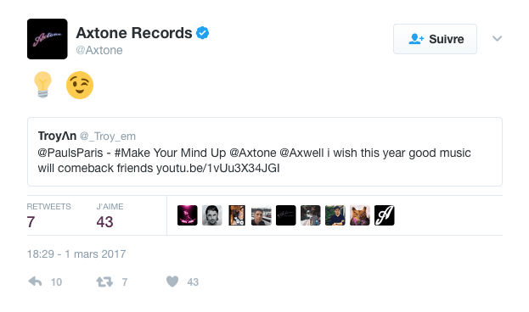Open the youtu.be link in quoted tweet
The height and width of the screenshot is (312, 529).
[218, 168]
